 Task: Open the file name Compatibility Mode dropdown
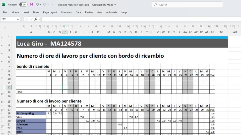pyautogui.click(x=115, y=4)
